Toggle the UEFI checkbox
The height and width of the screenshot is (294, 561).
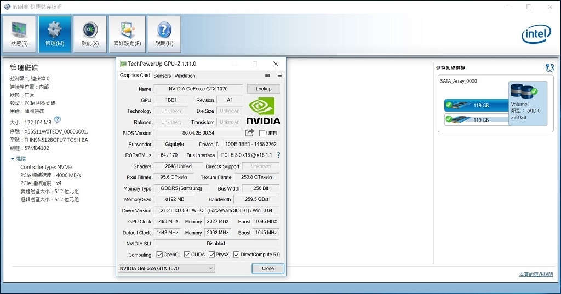[x=262, y=133]
